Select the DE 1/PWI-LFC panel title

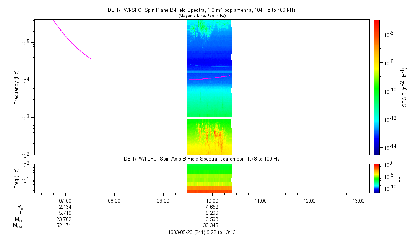[x=201, y=159]
